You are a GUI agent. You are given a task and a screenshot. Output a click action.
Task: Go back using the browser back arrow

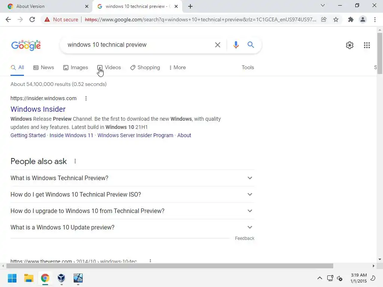[x=8, y=19]
